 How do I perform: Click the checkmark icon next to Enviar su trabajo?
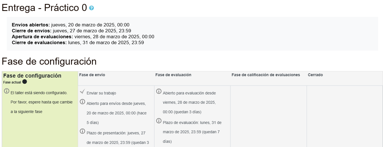(82, 91)
